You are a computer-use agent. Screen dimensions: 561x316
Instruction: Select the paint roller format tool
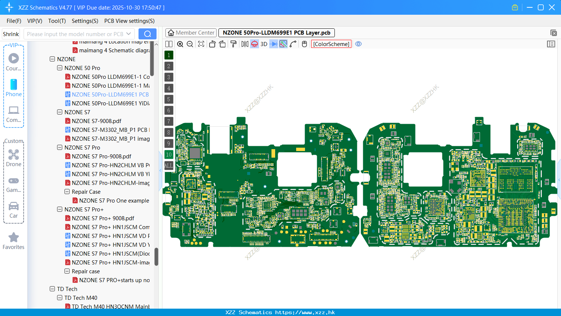[234, 44]
